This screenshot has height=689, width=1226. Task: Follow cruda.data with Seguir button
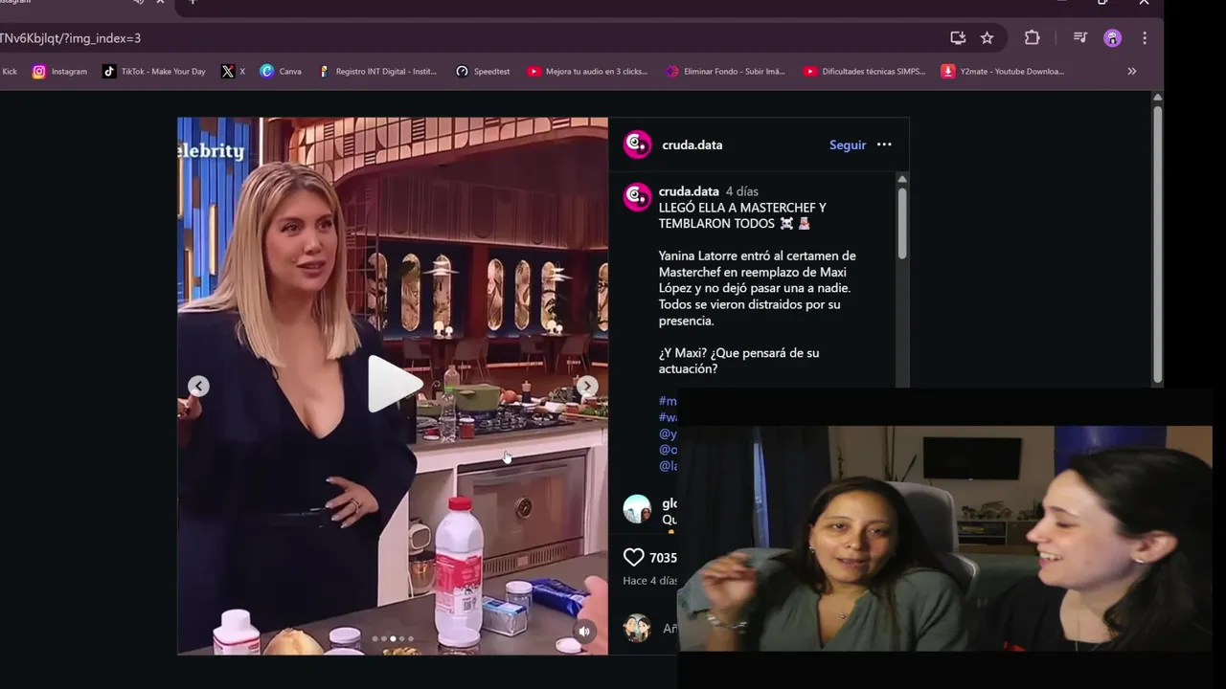[848, 144]
